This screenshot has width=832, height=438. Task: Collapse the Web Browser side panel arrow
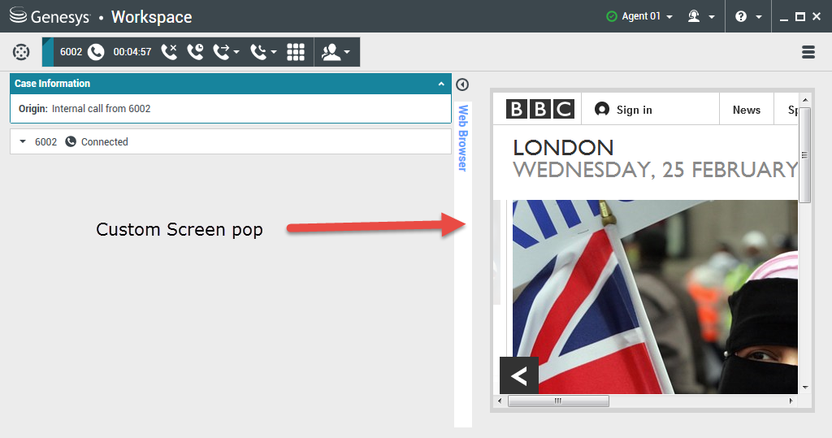pos(462,85)
